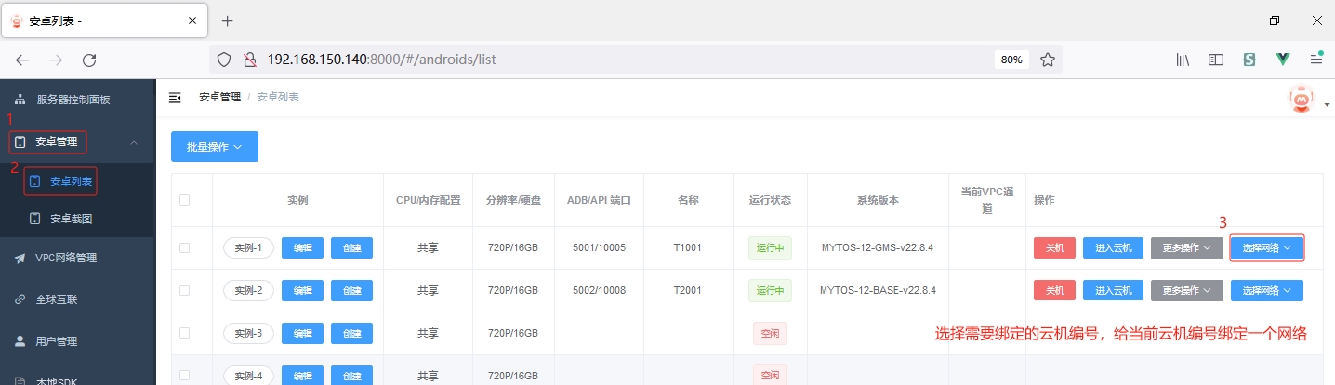Open the Firefox application menu icon
The height and width of the screenshot is (385, 1335).
pyautogui.click(x=1315, y=60)
